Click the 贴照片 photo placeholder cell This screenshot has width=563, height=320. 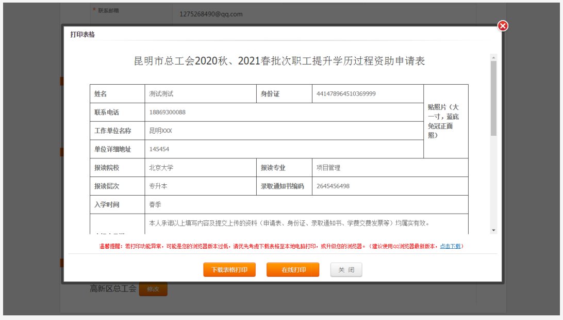click(446, 121)
